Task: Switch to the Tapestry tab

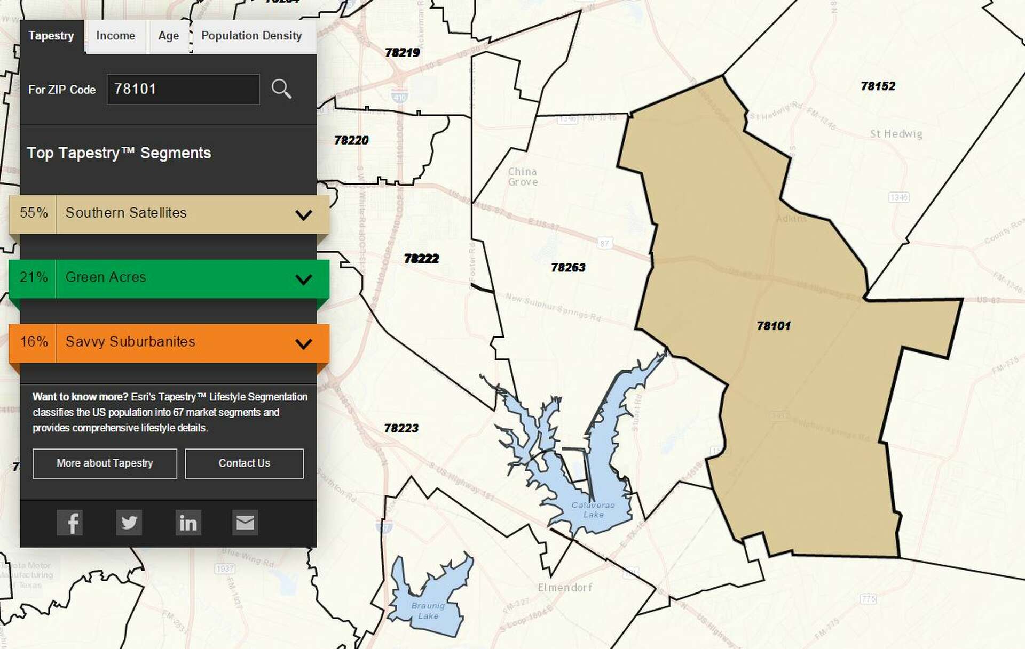Action: [51, 36]
